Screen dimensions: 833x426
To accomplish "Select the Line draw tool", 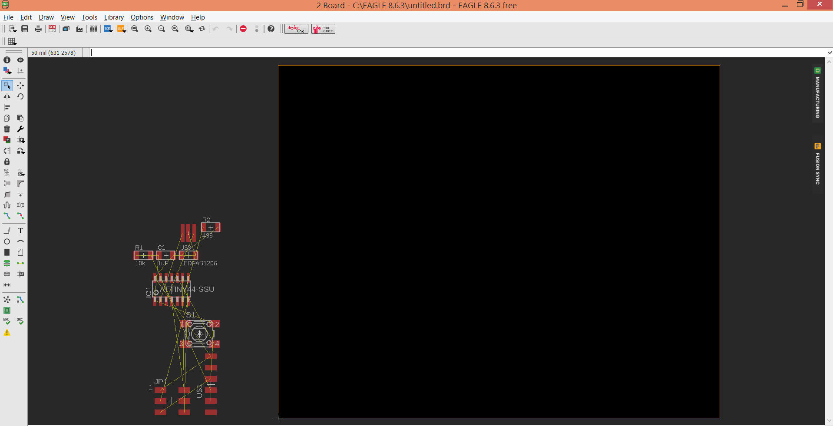I will (x=7, y=231).
